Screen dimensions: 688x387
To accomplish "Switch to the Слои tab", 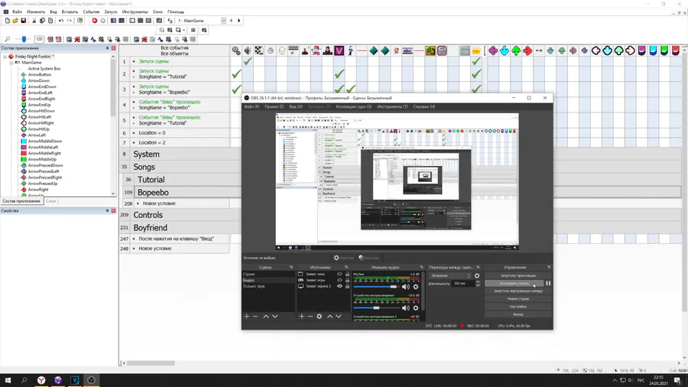I will pyautogui.click(x=51, y=201).
